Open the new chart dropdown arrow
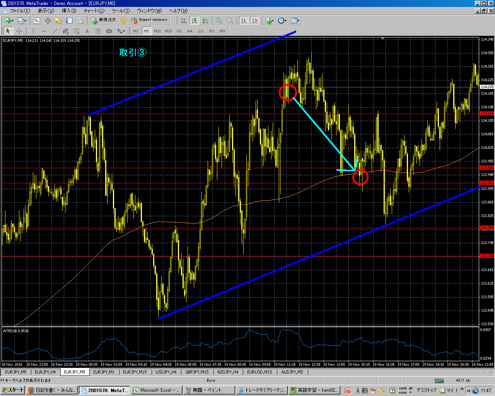Image resolution: width=495 pixels, height=396 pixels. [x=12, y=20]
